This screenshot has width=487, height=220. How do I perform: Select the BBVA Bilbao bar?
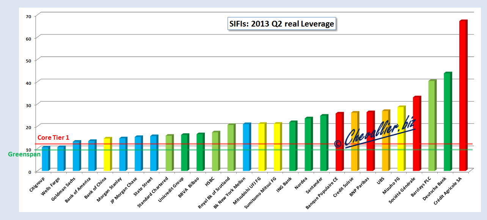[201, 152]
